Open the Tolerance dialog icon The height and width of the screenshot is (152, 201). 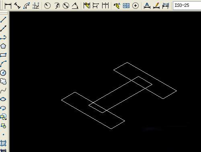126,6
